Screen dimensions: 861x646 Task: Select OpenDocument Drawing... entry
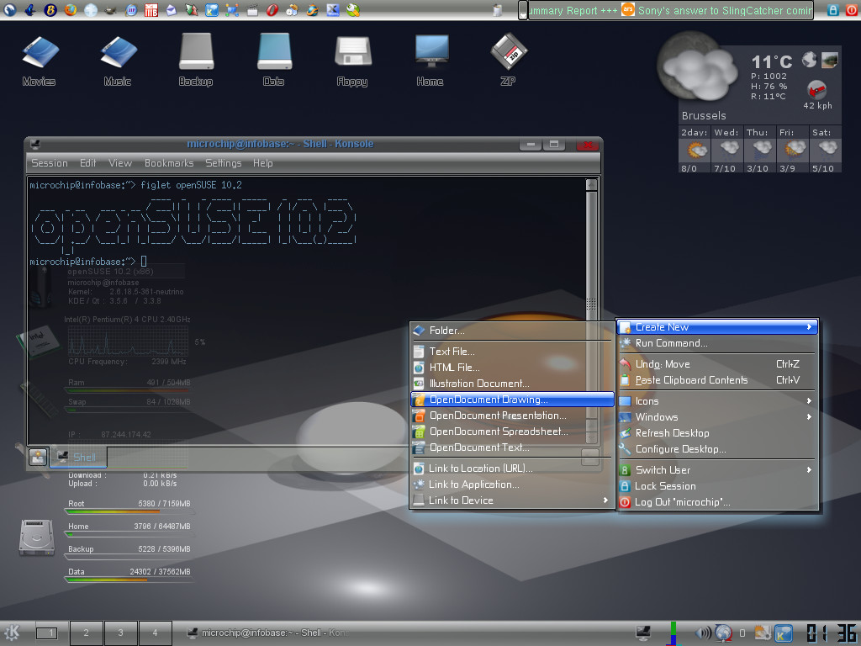(512, 400)
